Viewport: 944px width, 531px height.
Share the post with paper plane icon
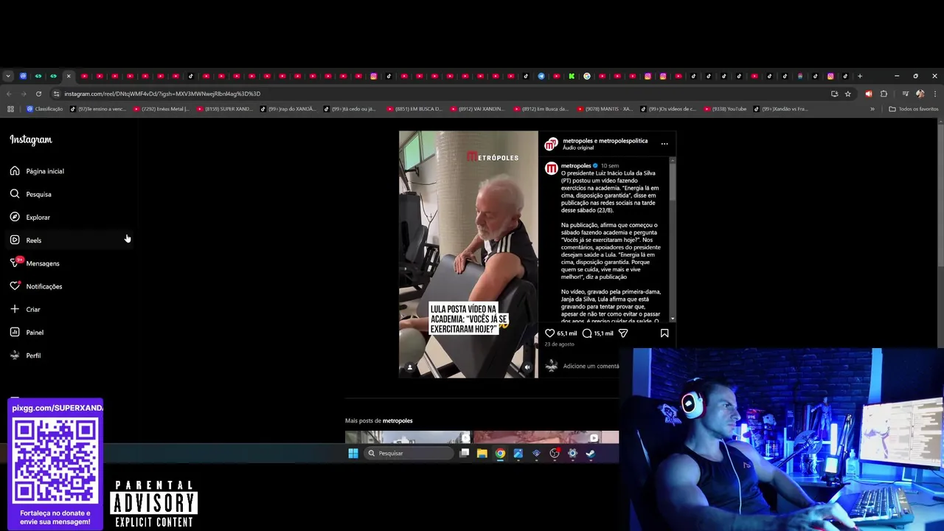(623, 333)
